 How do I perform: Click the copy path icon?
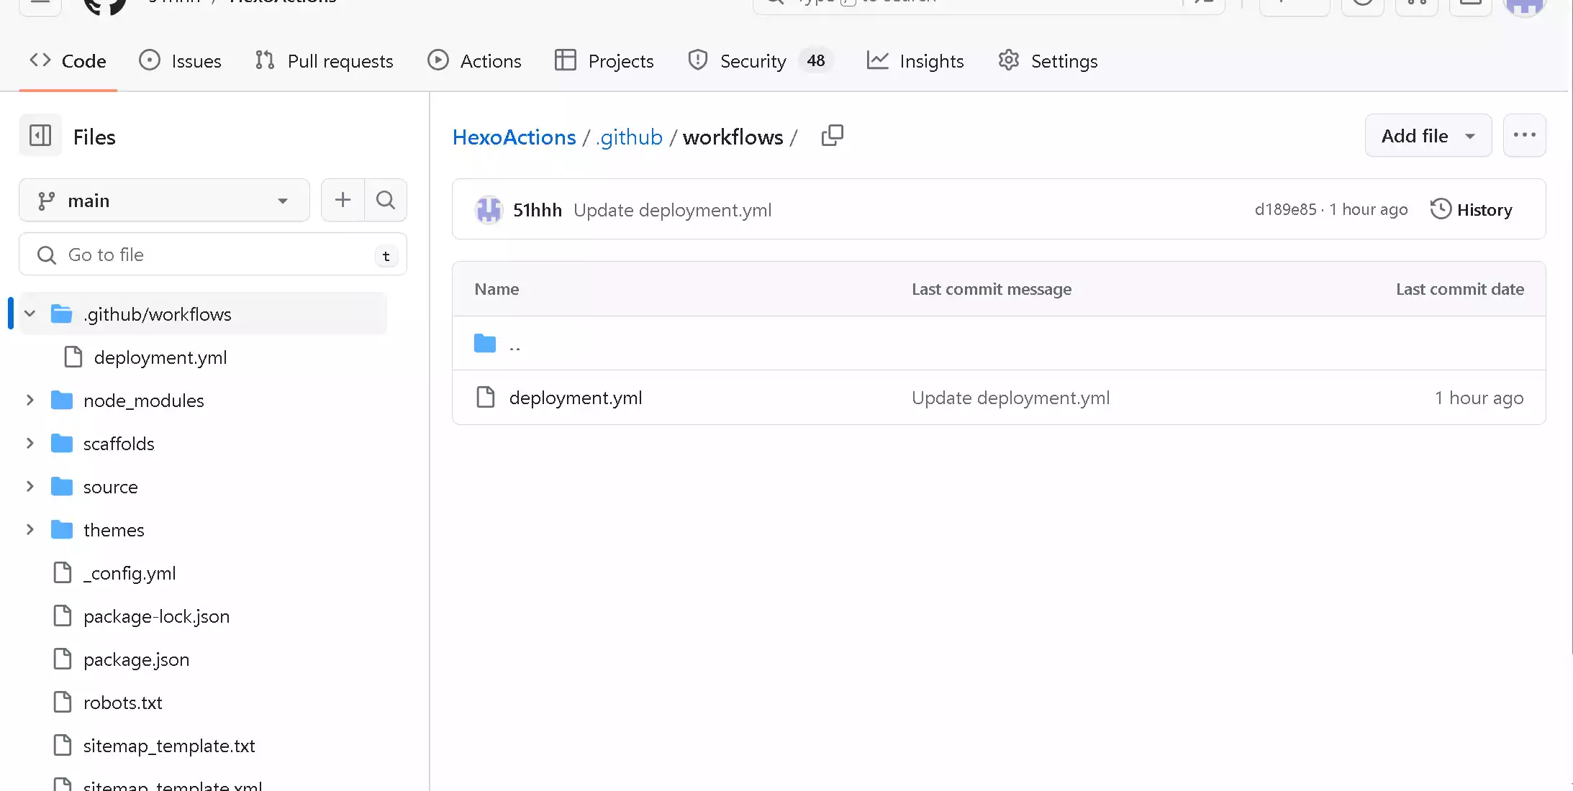[832, 136]
